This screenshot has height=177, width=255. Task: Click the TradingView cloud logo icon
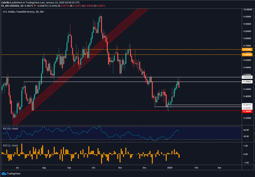click(4, 174)
